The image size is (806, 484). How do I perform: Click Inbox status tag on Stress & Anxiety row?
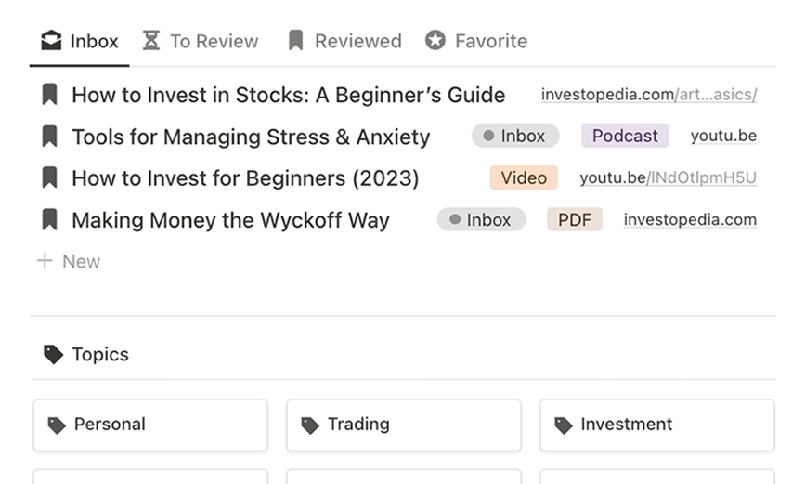pos(514,137)
